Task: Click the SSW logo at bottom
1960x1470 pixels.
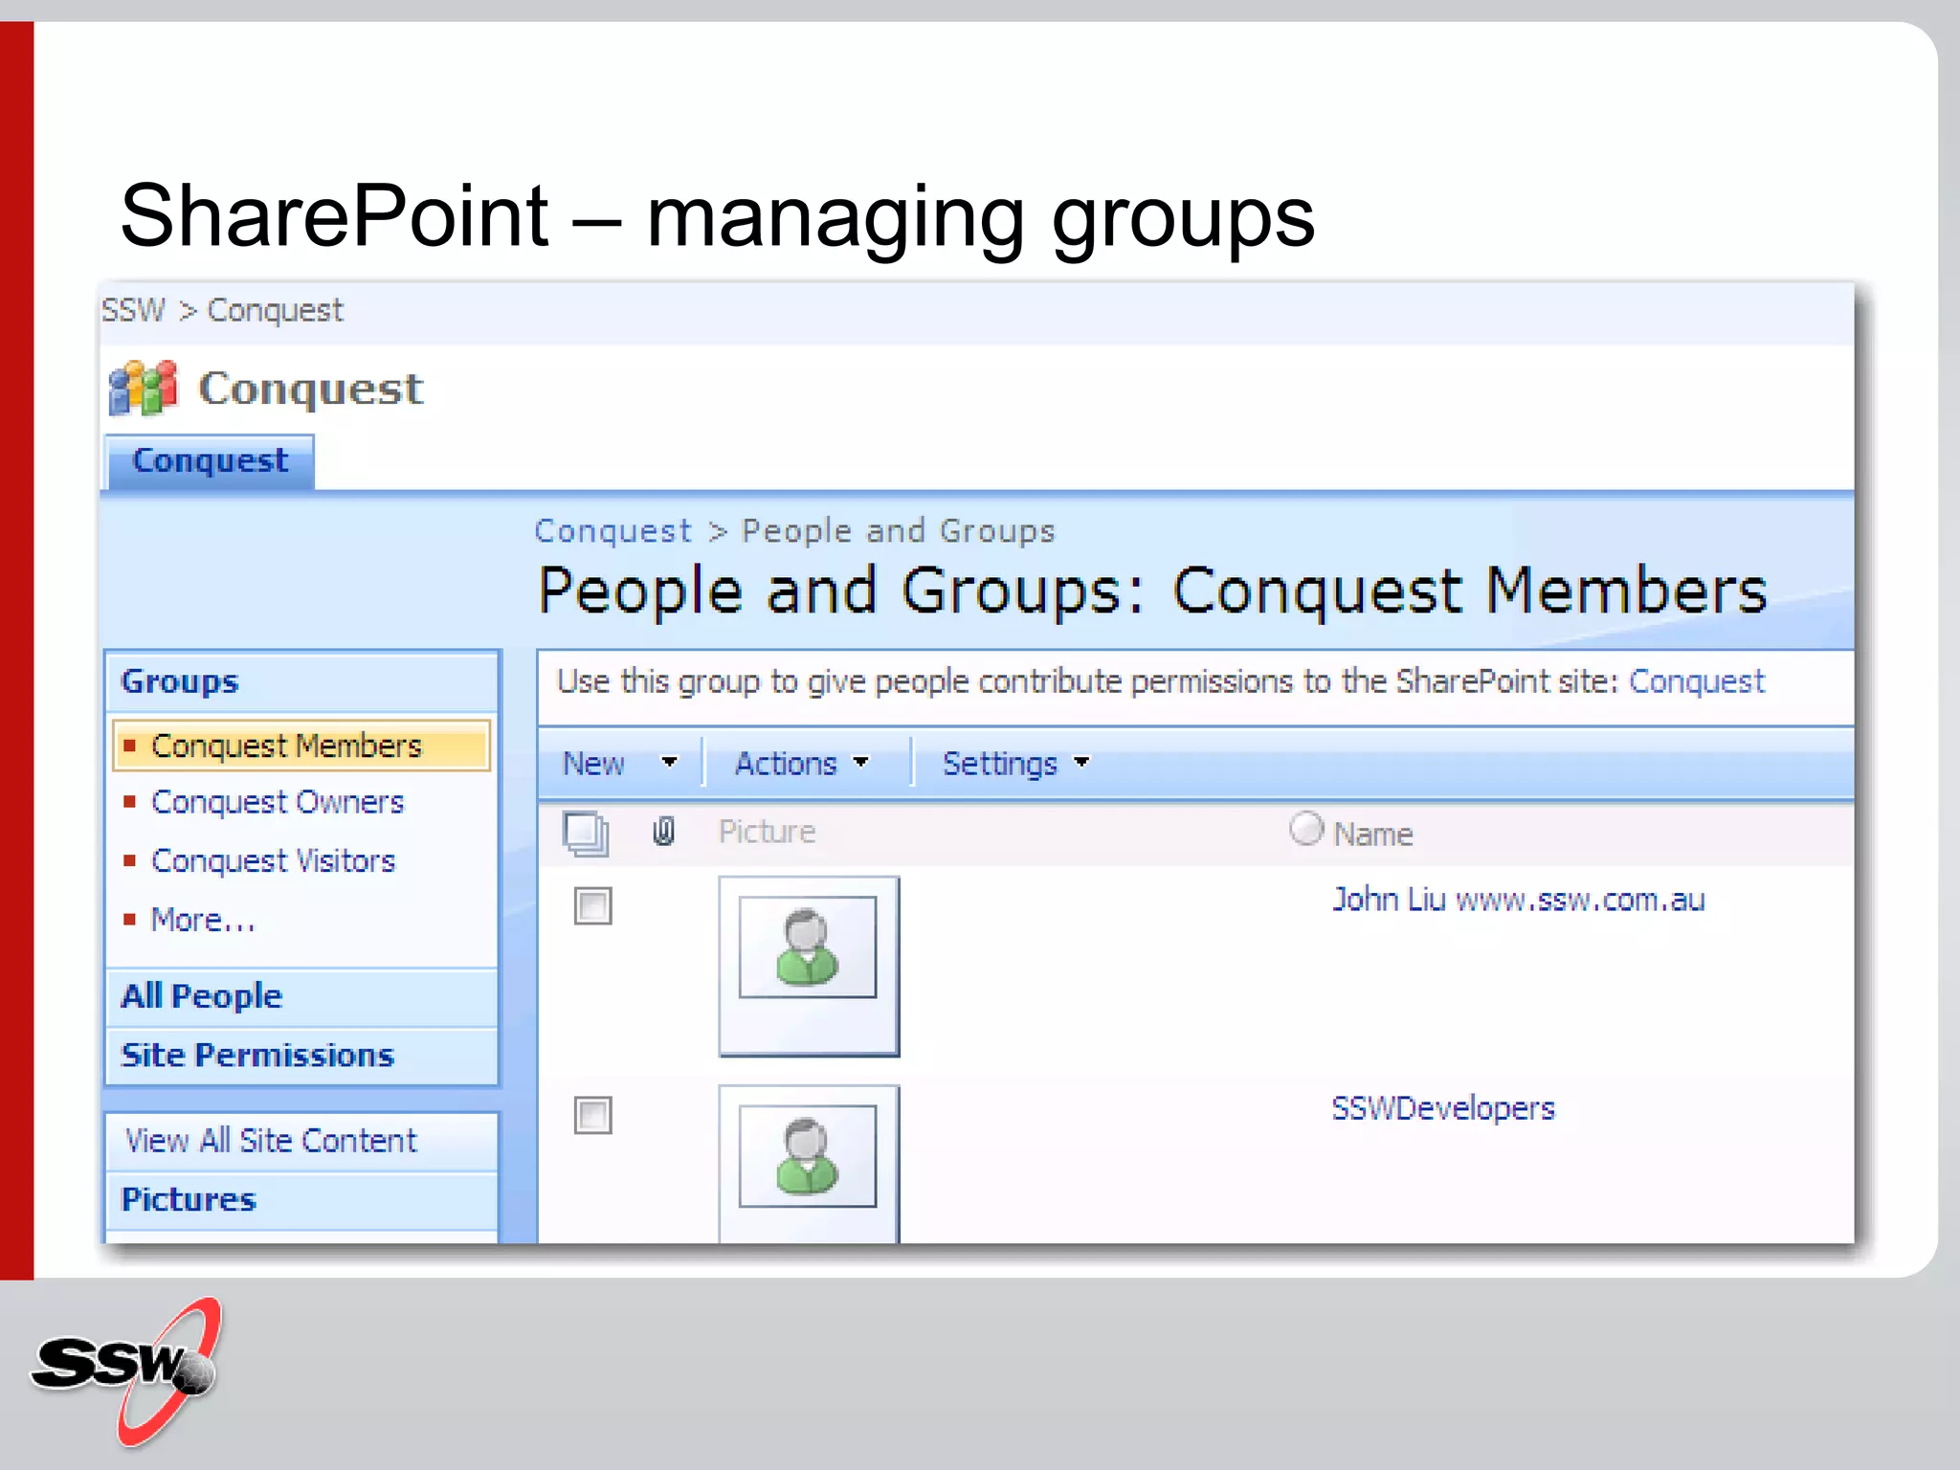Action: click(128, 1370)
